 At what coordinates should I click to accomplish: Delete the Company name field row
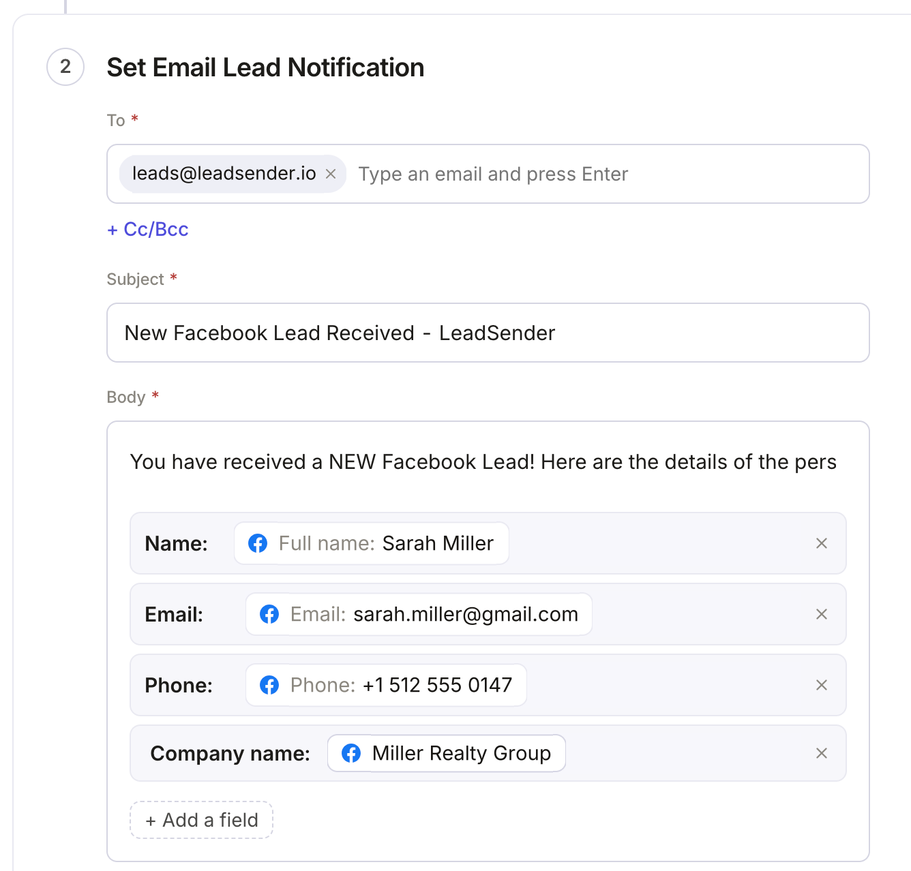pos(822,753)
